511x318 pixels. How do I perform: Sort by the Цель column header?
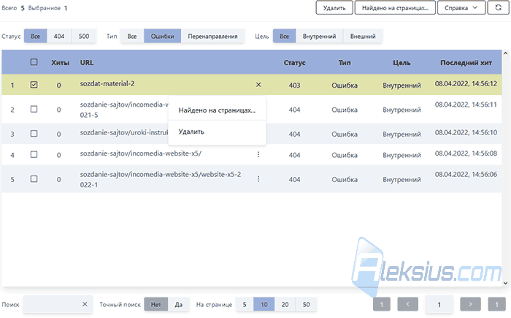pos(401,62)
